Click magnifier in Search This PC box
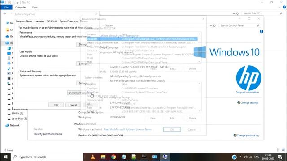This screenshot has width=287, height=161. 281,13
